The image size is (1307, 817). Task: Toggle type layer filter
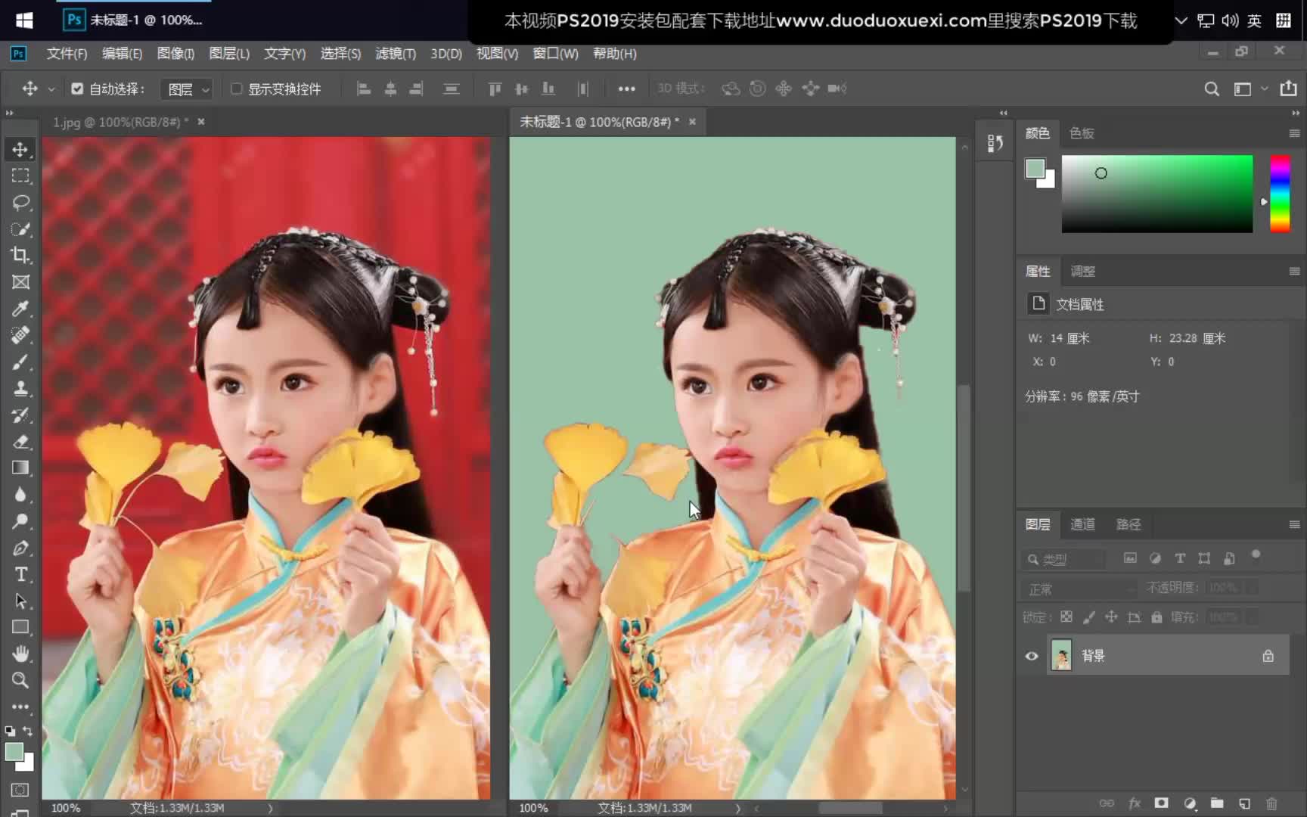[1180, 558]
